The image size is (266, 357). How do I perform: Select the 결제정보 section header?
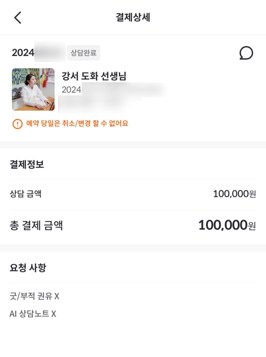tap(27, 164)
